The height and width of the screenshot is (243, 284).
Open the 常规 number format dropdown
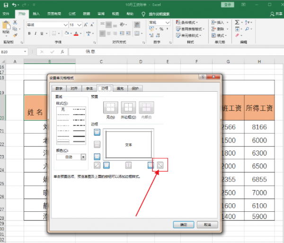coord(168,23)
